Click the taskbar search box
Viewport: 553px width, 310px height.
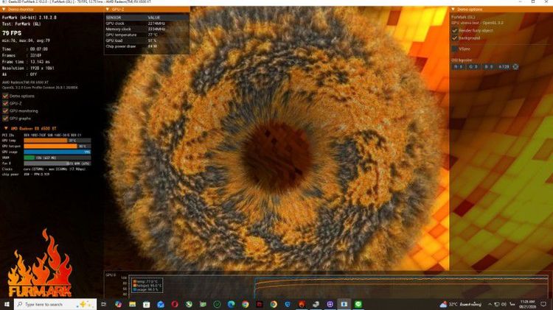pos(55,304)
